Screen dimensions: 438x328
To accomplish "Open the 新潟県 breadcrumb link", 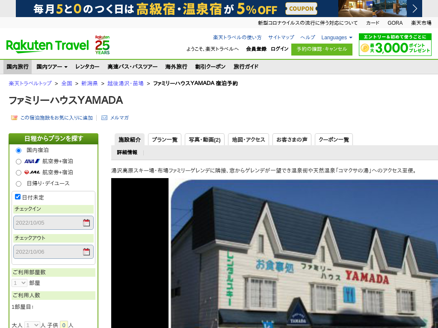I will pos(89,83).
